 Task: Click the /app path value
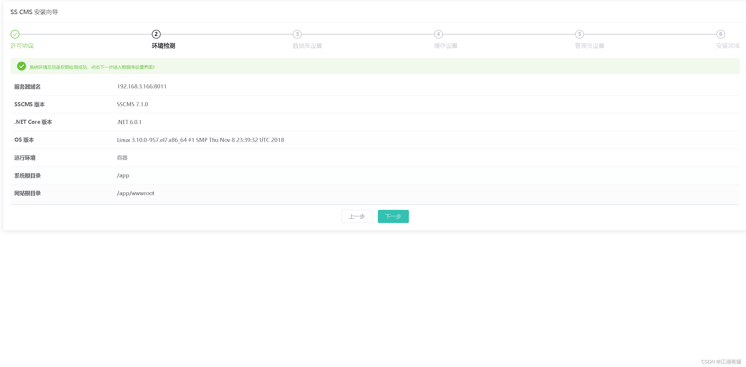pos(123,176)
